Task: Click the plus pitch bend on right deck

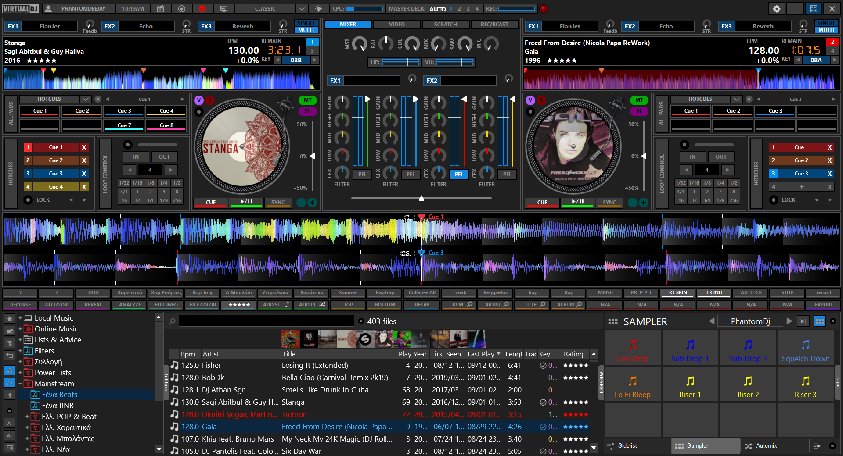Action: pos(644,203)
